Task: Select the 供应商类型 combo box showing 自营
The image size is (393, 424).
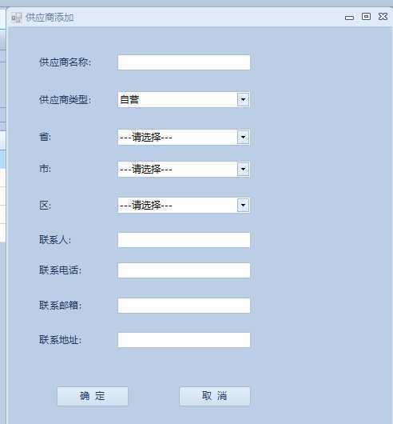Action: point(184,99)
